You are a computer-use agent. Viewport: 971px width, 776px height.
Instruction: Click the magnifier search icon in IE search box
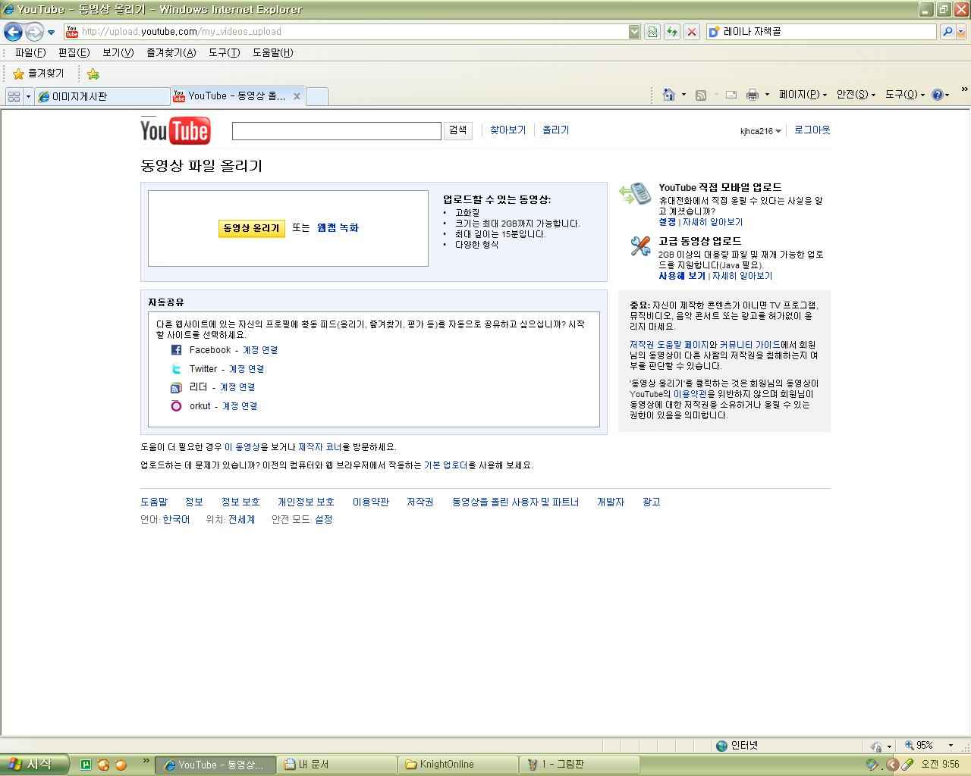click(x=947, y=32)
